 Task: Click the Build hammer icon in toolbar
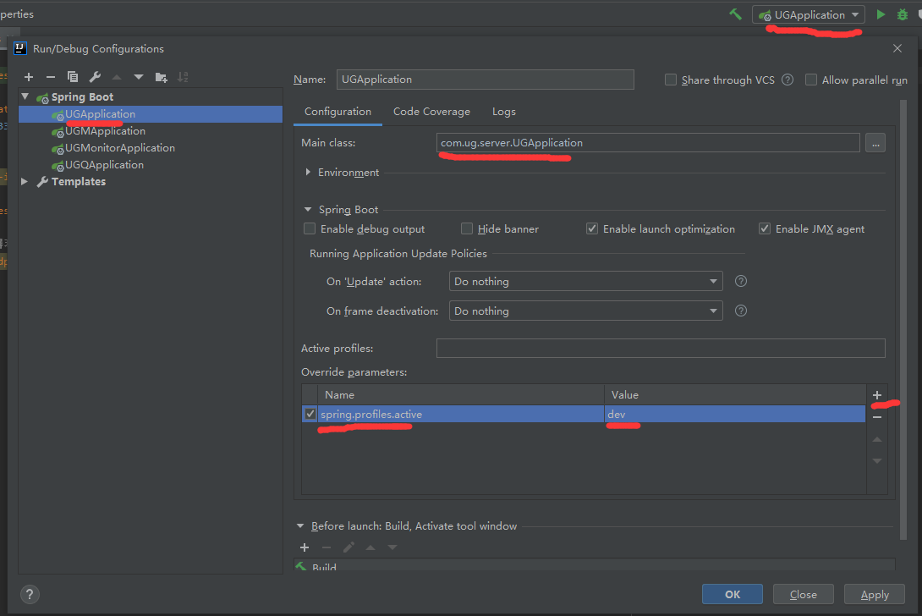[736, 14]
